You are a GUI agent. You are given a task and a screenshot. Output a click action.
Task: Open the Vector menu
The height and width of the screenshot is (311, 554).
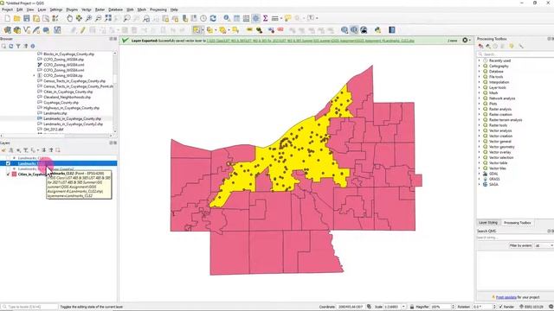pos(87,10)
